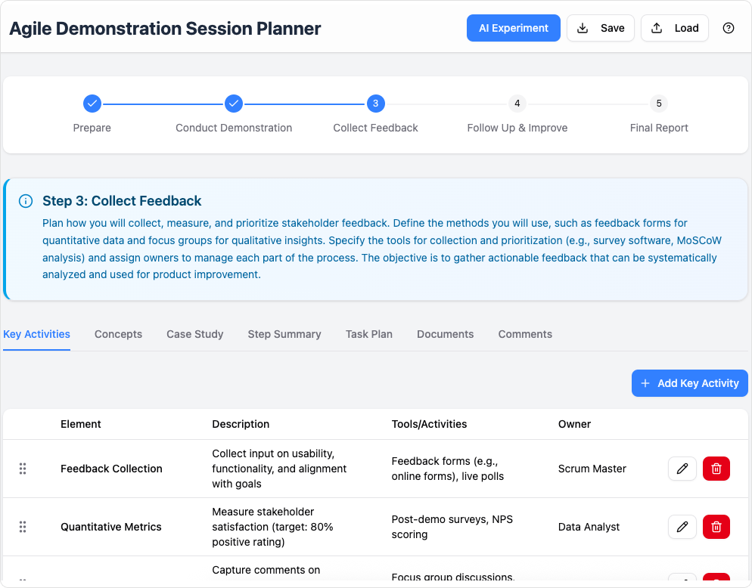Image resolution: width=752 pixels, height=588 pixels.
Task: Click 'Post-demo surveys, NPS scoring' cell
Action: (x=452, y=527)
